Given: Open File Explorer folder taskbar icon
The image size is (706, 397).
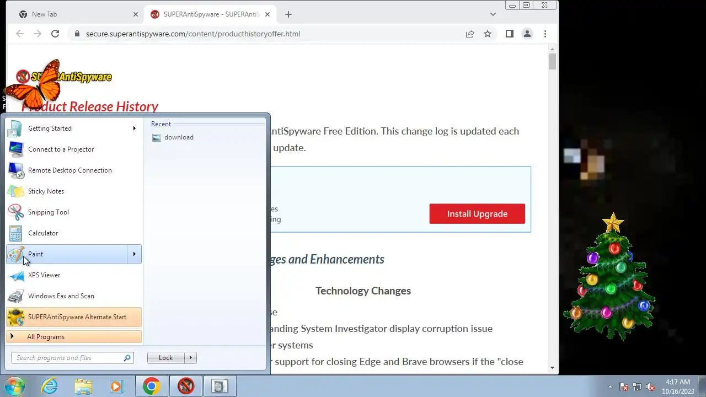Looking at the screenshot, I should 83,387.
